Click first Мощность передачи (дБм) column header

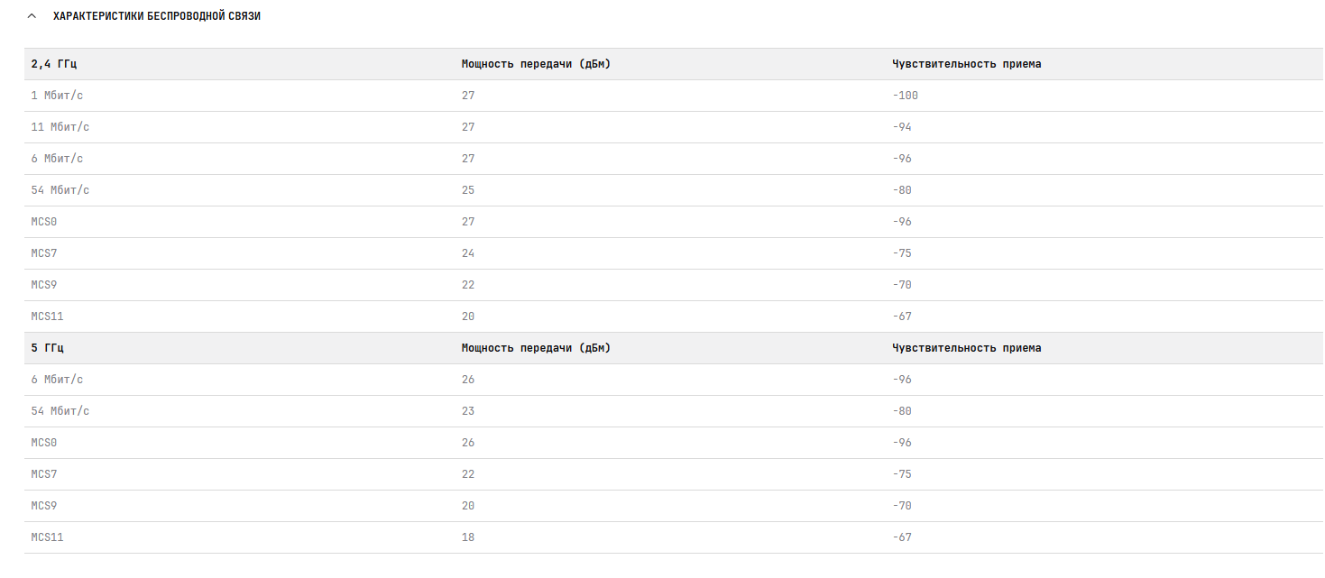[x=536, y=64]
